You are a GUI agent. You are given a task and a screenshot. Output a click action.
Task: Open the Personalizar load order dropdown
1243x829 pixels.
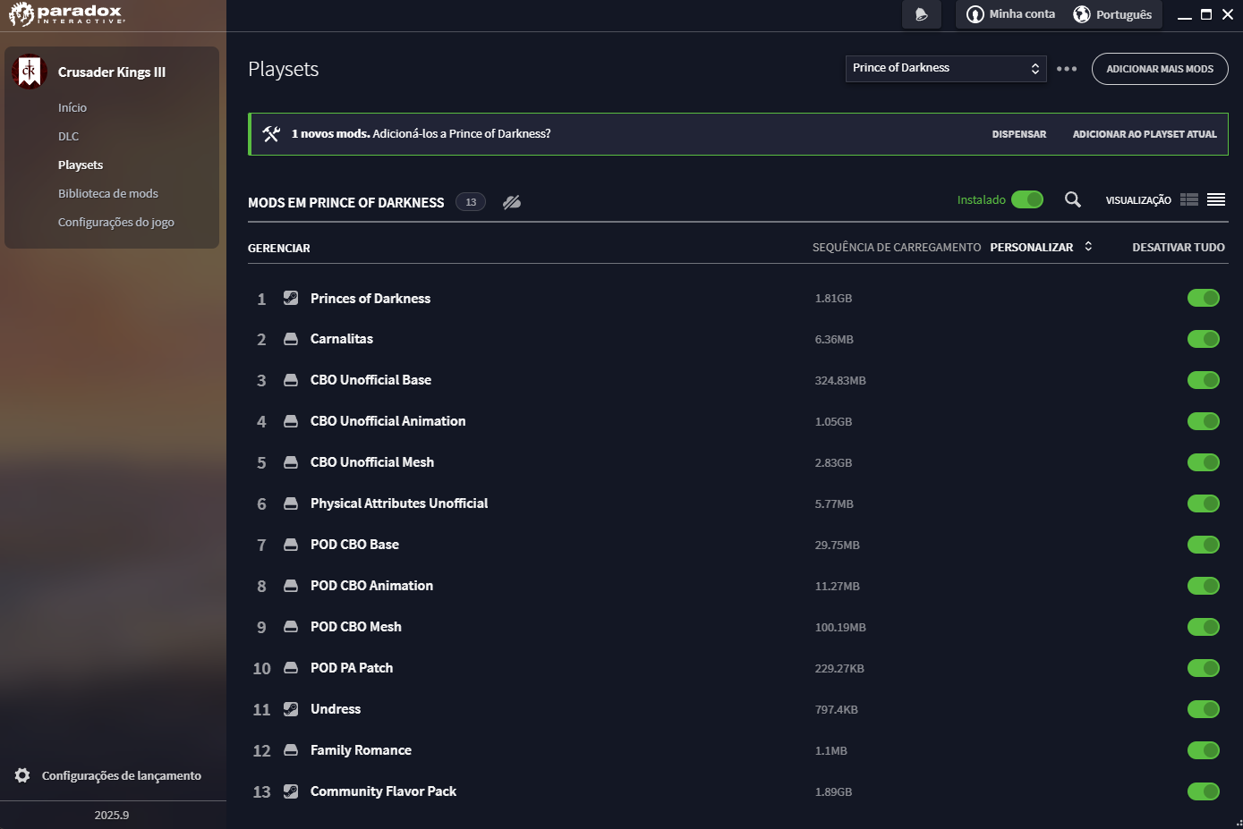click(x=1041, y=247)
